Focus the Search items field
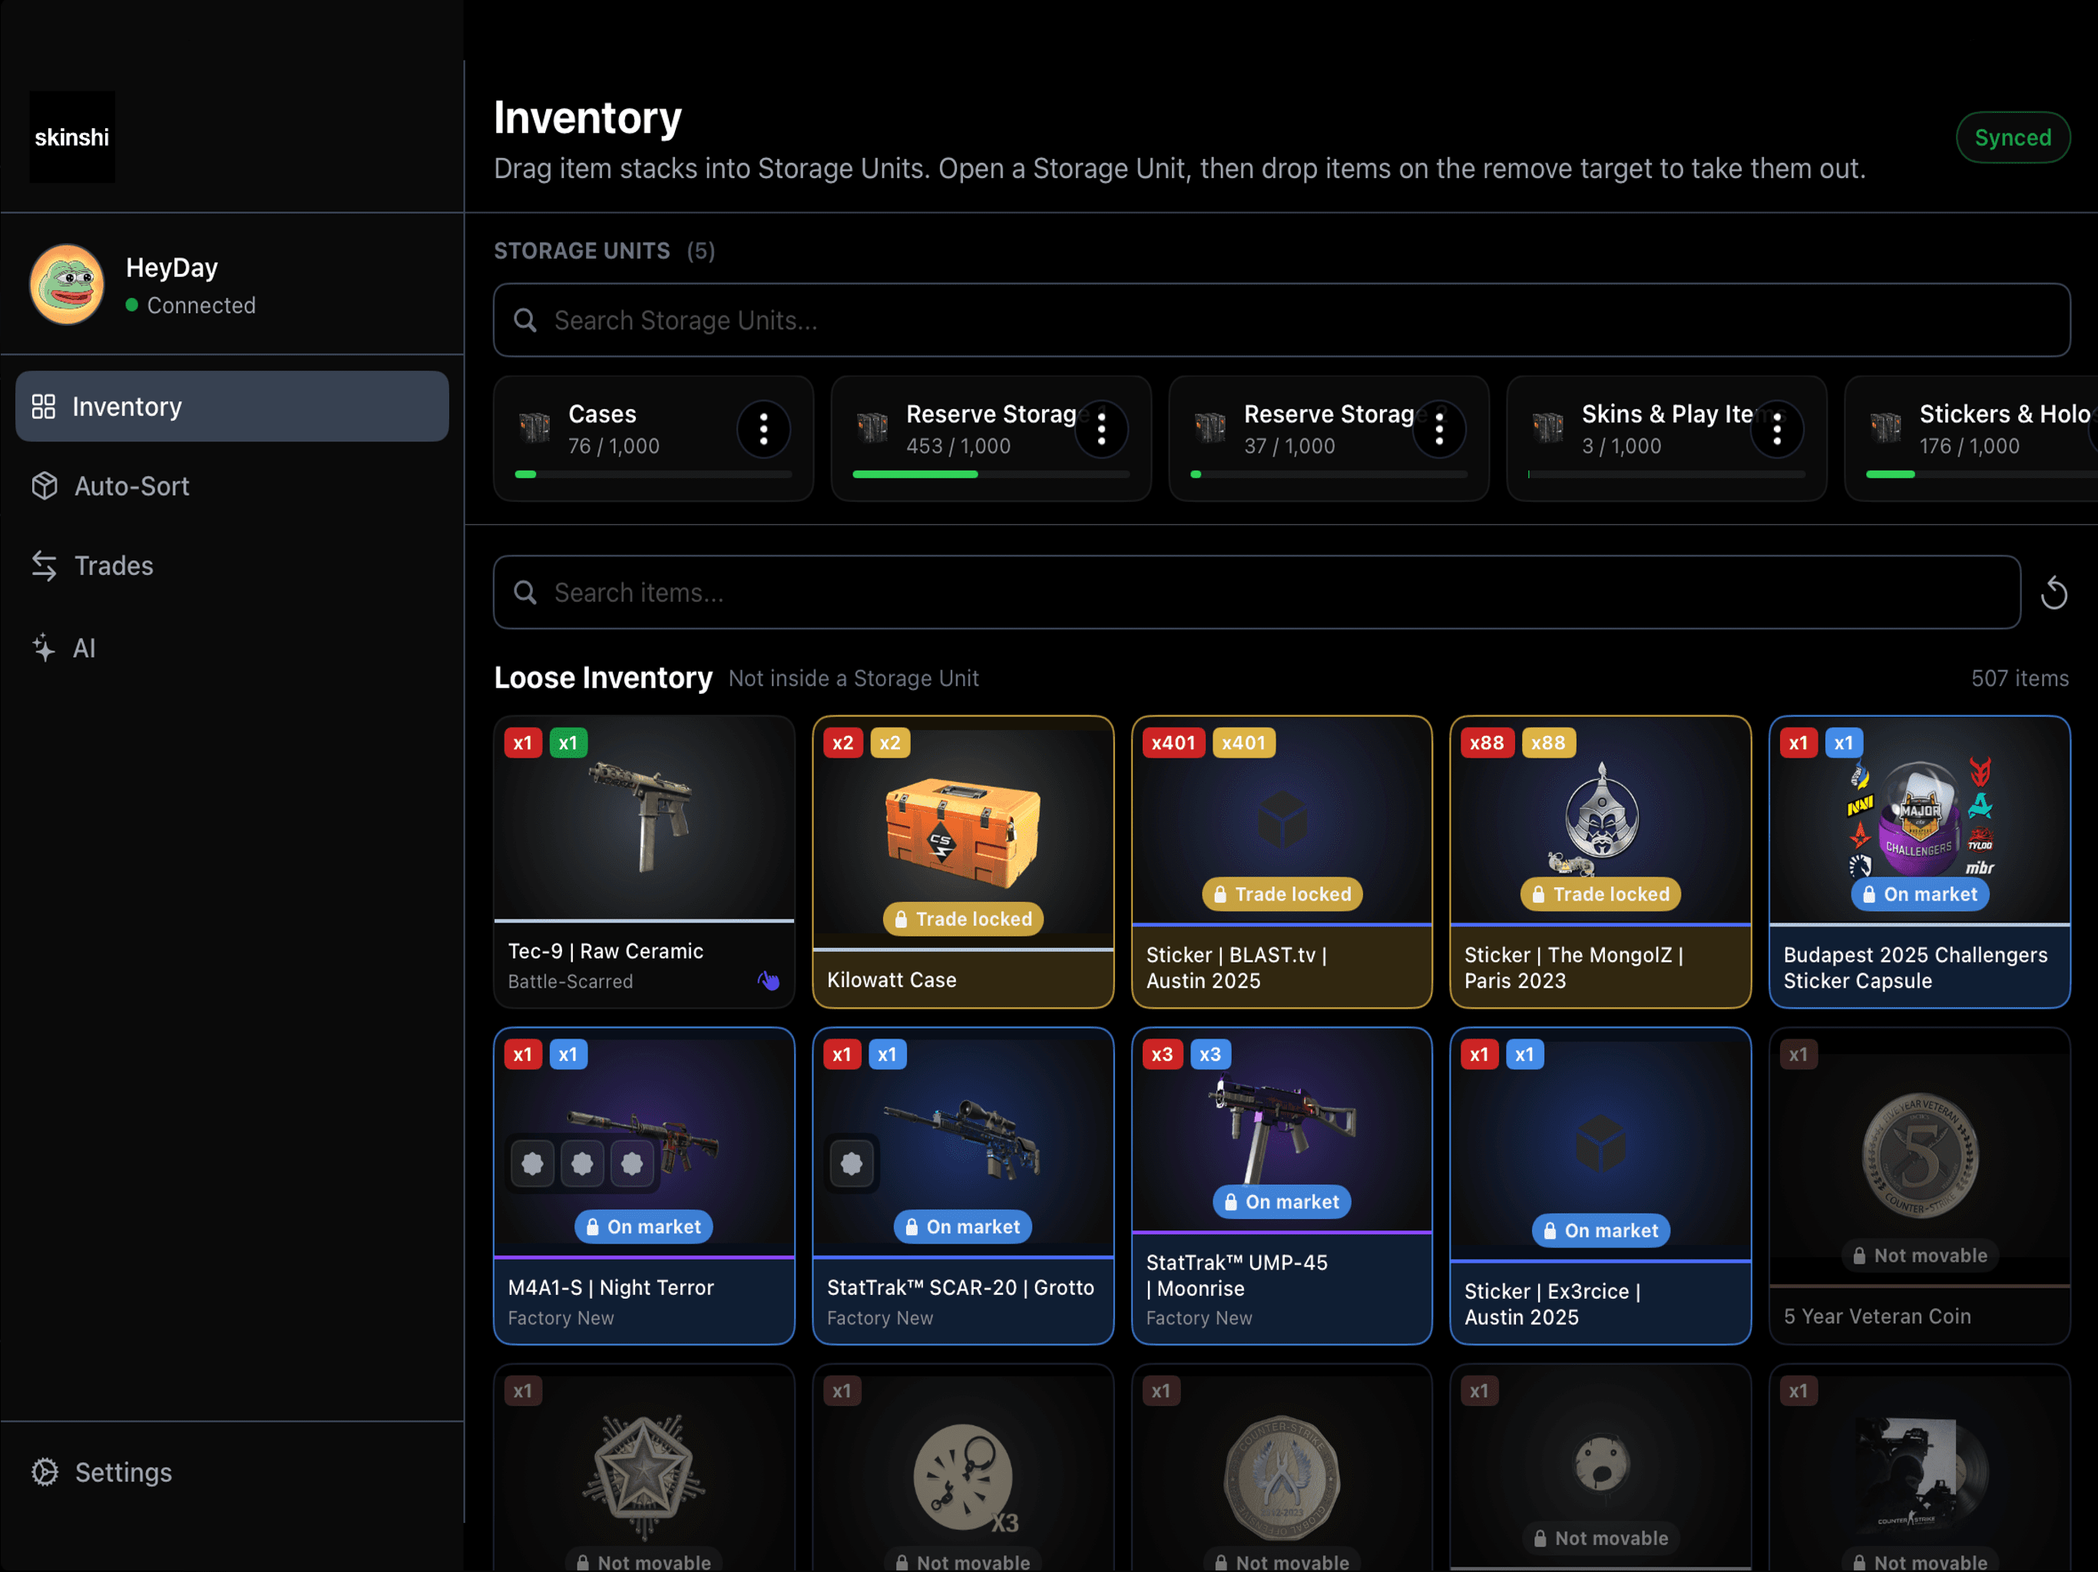This screenshot has height=1572, width=2098. 1256,593
